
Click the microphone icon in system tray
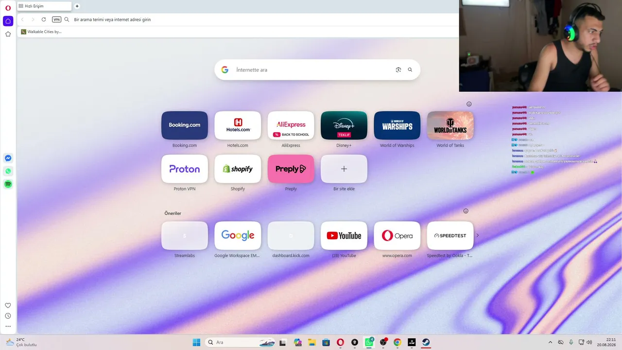click(x=571, y=342)
